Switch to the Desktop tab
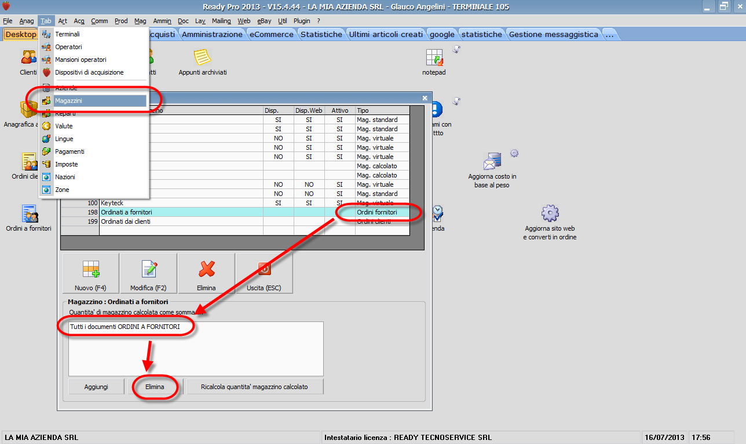The image size is (746, 444). pyautogui.click(x=21, y=34)
